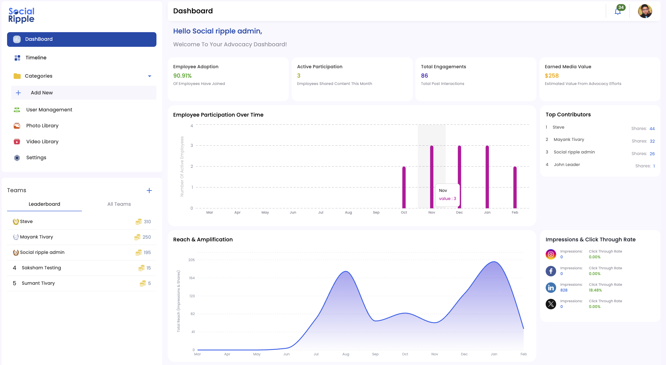Open the Timeline section icon
The image size is (666, 365).
coord(17,58)
